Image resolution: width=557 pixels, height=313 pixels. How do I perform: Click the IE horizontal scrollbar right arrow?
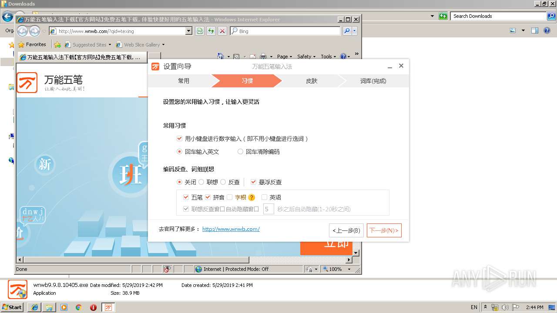(x=349, y=260)
